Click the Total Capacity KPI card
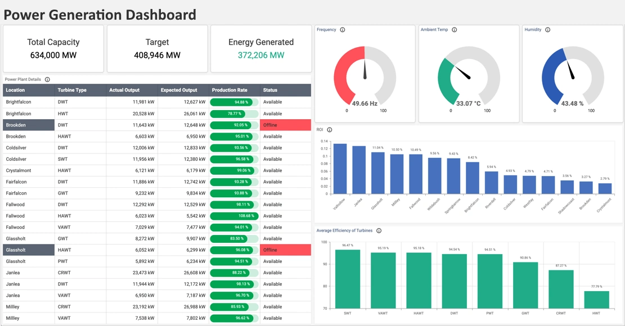 [x=53, y=48]
